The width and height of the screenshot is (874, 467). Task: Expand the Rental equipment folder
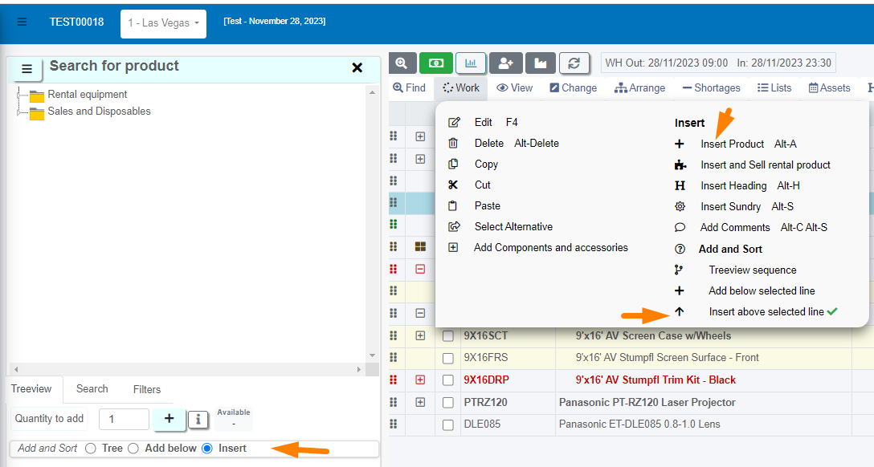coord(19,95)
